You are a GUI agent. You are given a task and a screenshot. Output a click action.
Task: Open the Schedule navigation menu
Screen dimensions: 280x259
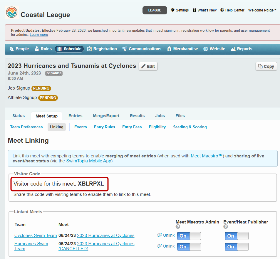pyautogui.click(x=69, y=49)
